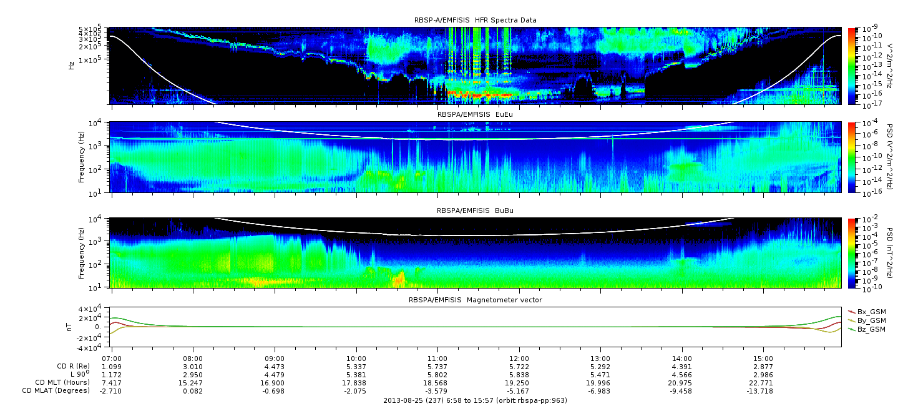This screenshot has height=411, width=903.
Task: Click the EuEu PSD color bar
Action: click(x=852, y=157)
